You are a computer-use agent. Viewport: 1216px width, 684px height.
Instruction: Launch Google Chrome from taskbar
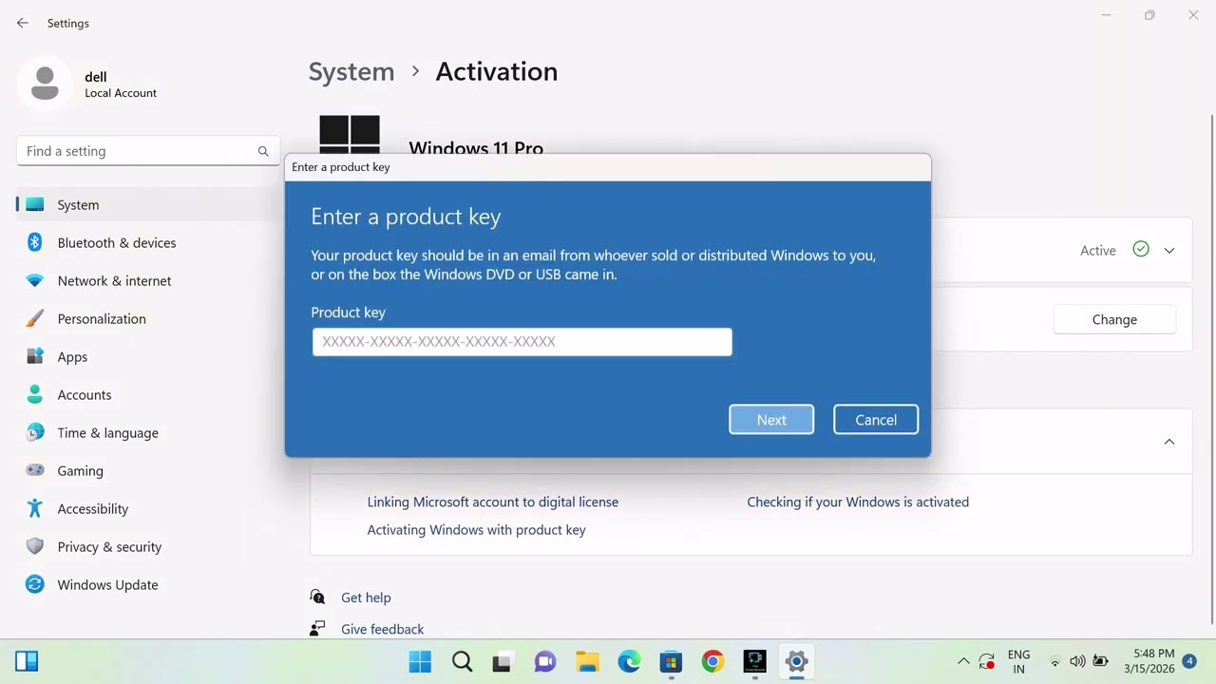click(x=712, y=661)
